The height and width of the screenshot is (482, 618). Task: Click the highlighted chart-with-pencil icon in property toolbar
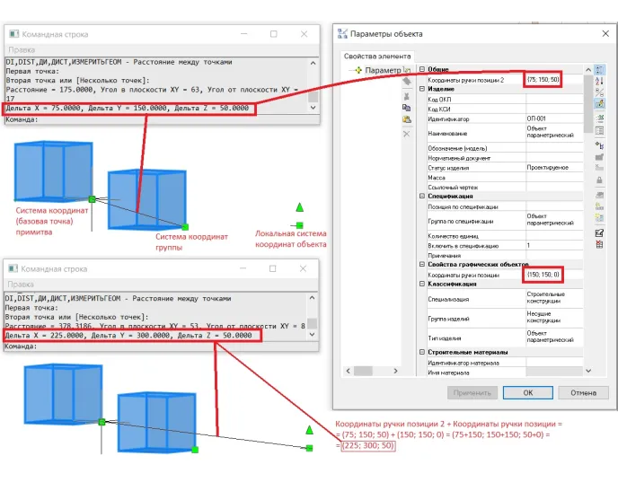point(599,104)
